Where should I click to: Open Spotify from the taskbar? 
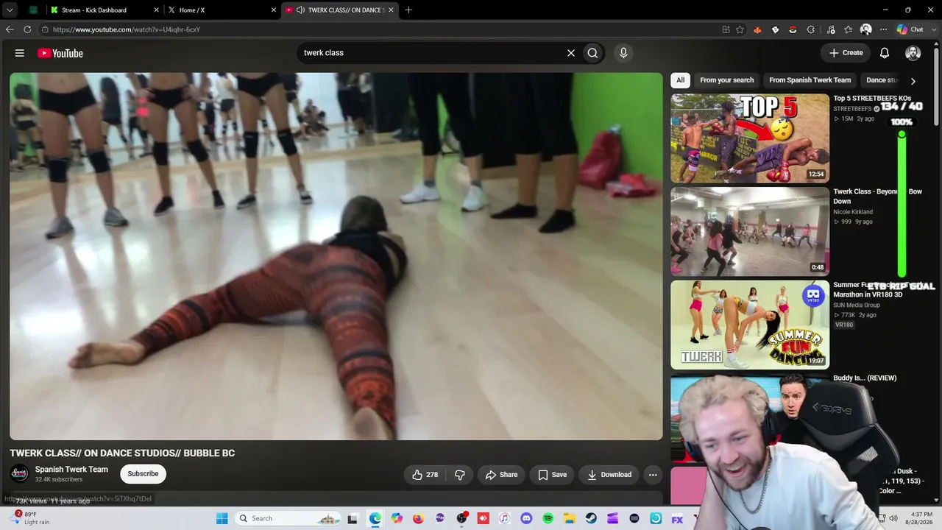548,518
